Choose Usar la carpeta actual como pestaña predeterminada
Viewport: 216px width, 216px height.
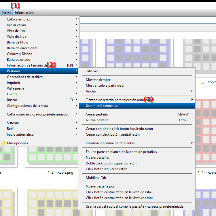(137, 206)
